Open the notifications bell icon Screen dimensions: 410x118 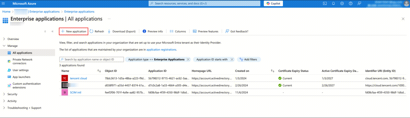click(x=333, y=4)
